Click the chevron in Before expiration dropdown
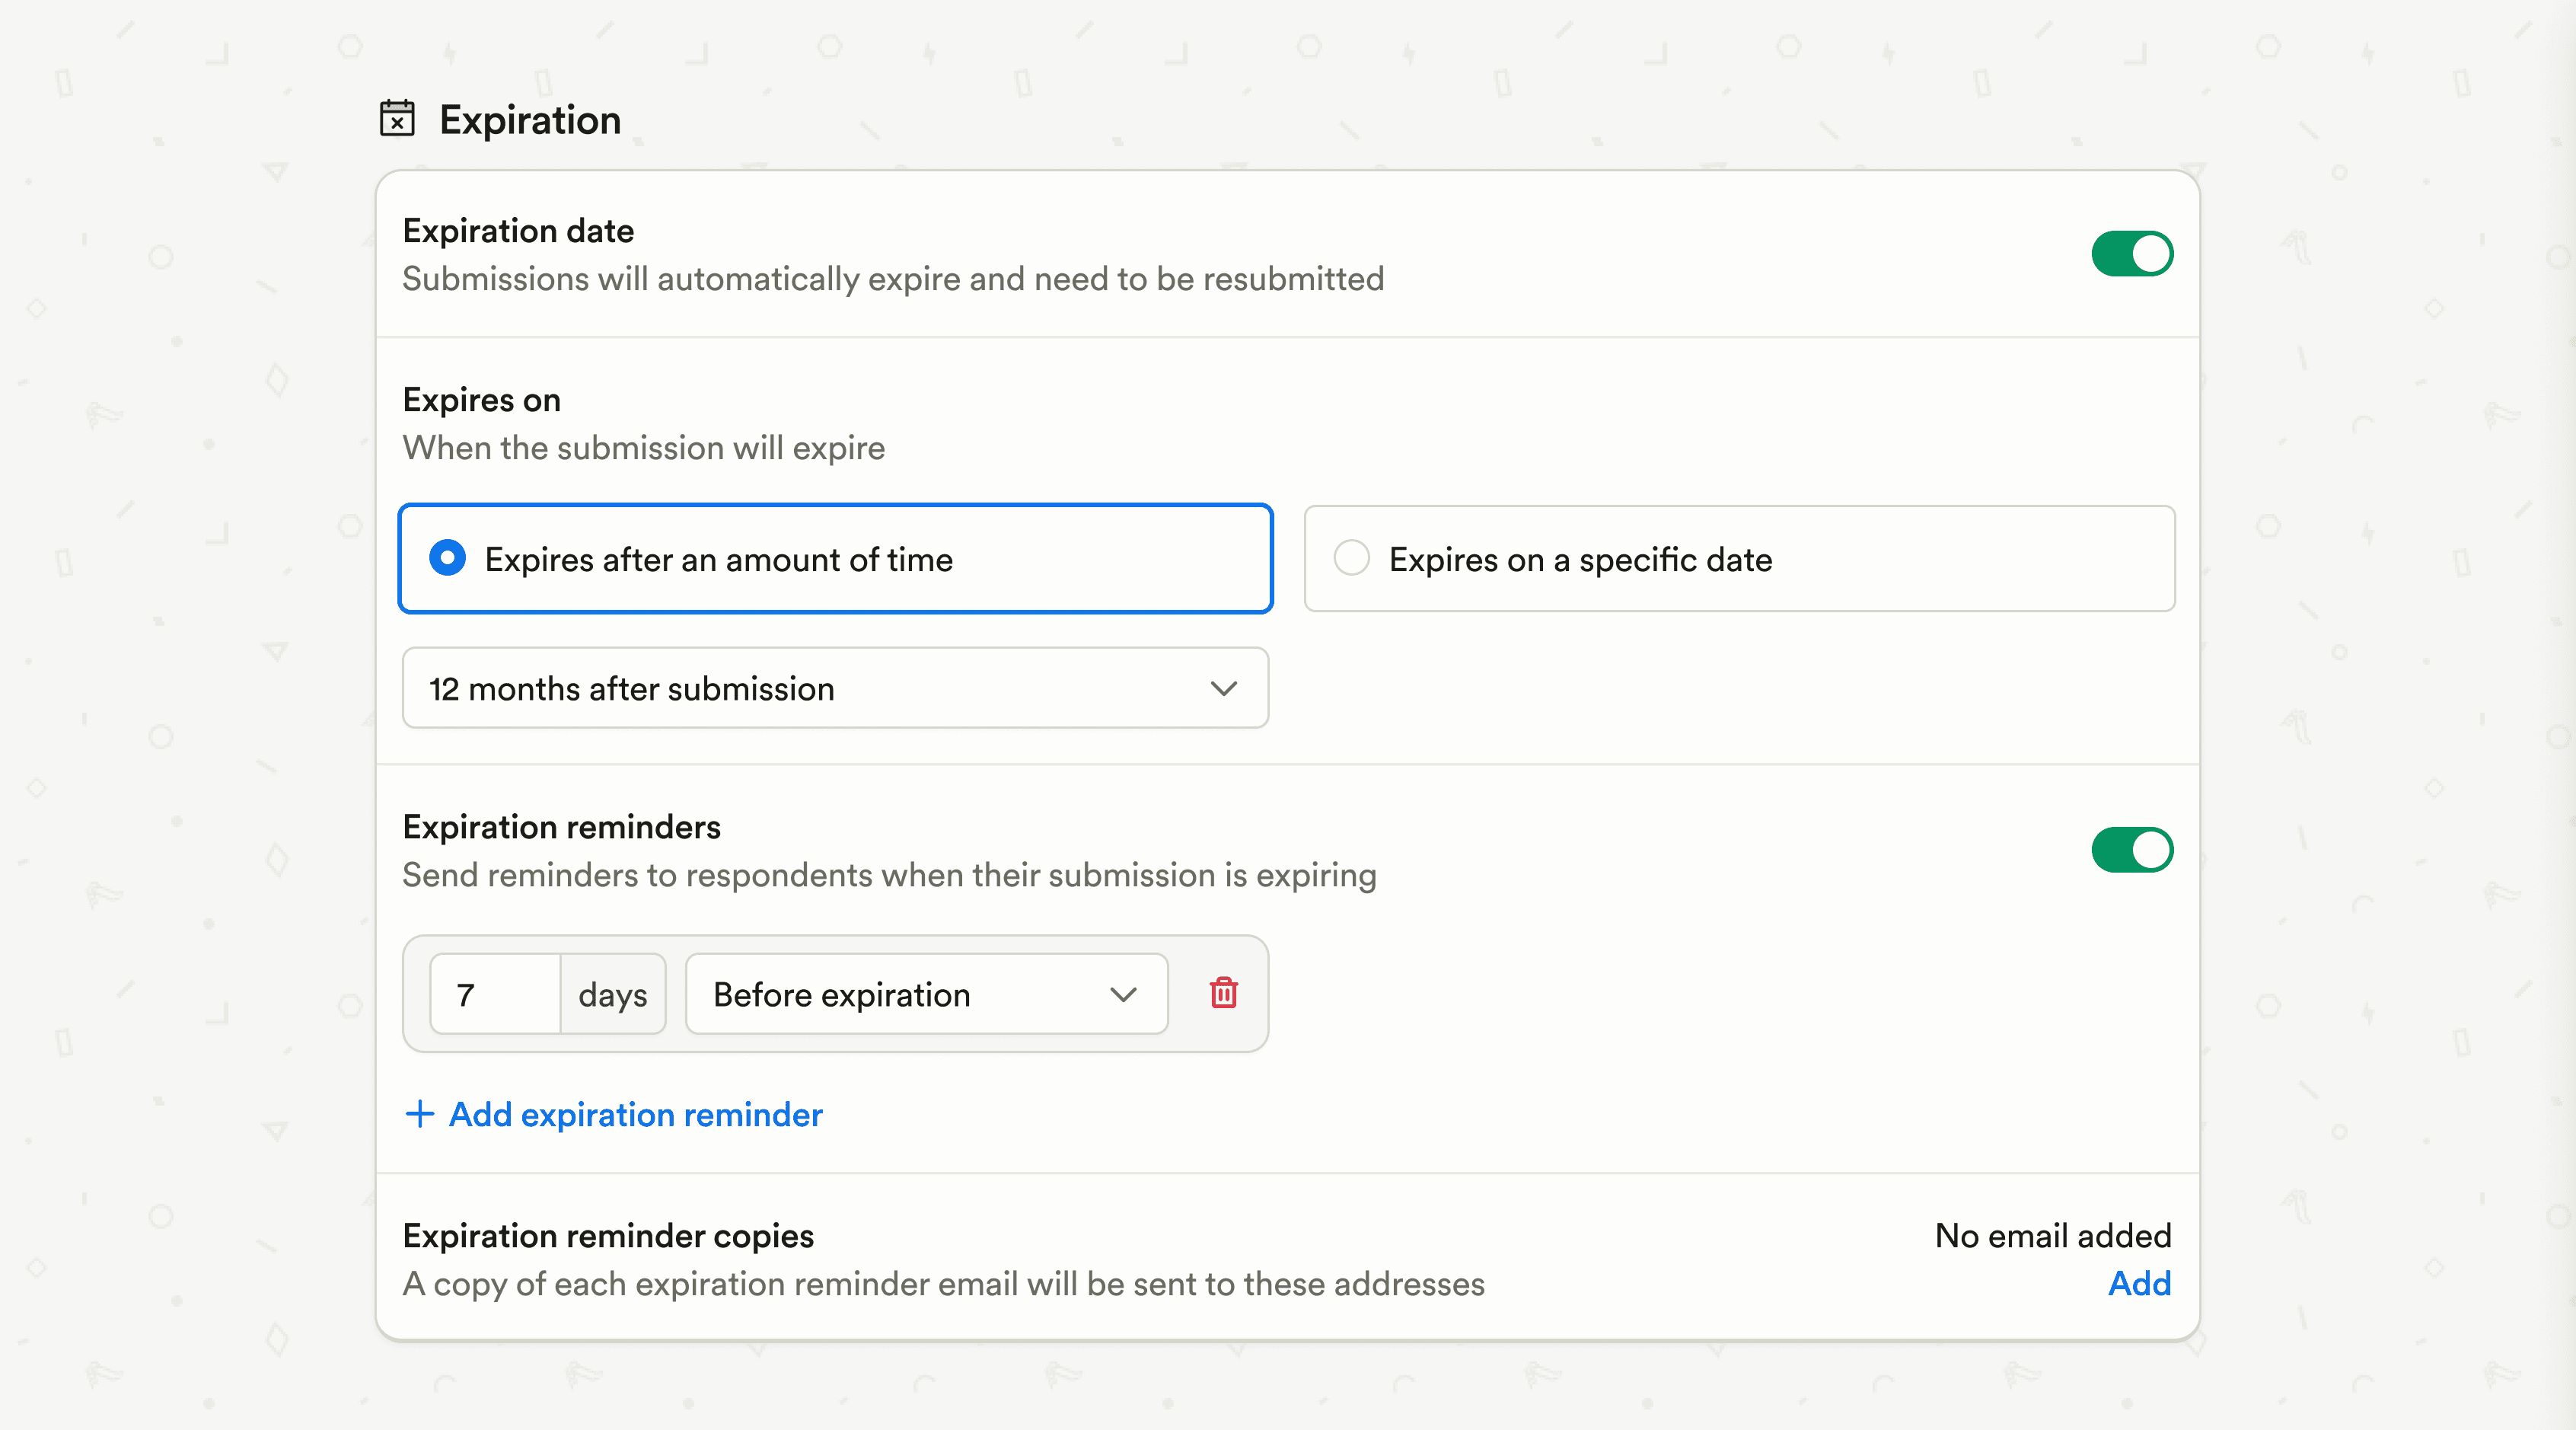 click(1123, 994)
